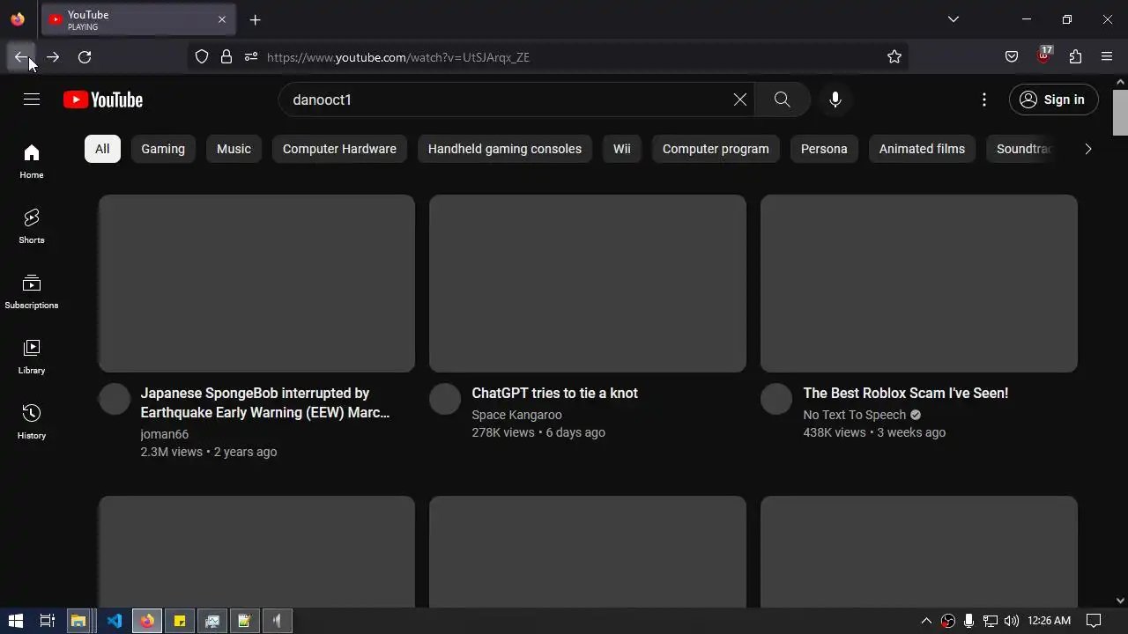Open Sticky Notes from the taskbar

pos(180,621)
